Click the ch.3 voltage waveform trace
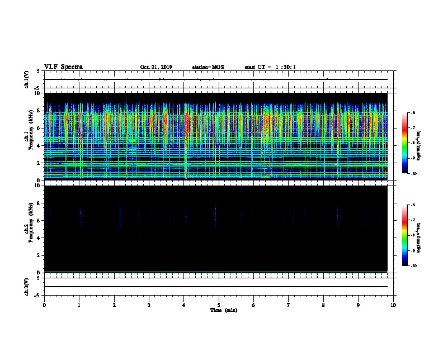This screenshot has height=342, width=443. tap(215, 287)
